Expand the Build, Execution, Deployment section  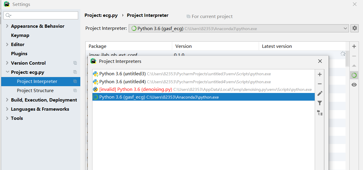[7, 100]
